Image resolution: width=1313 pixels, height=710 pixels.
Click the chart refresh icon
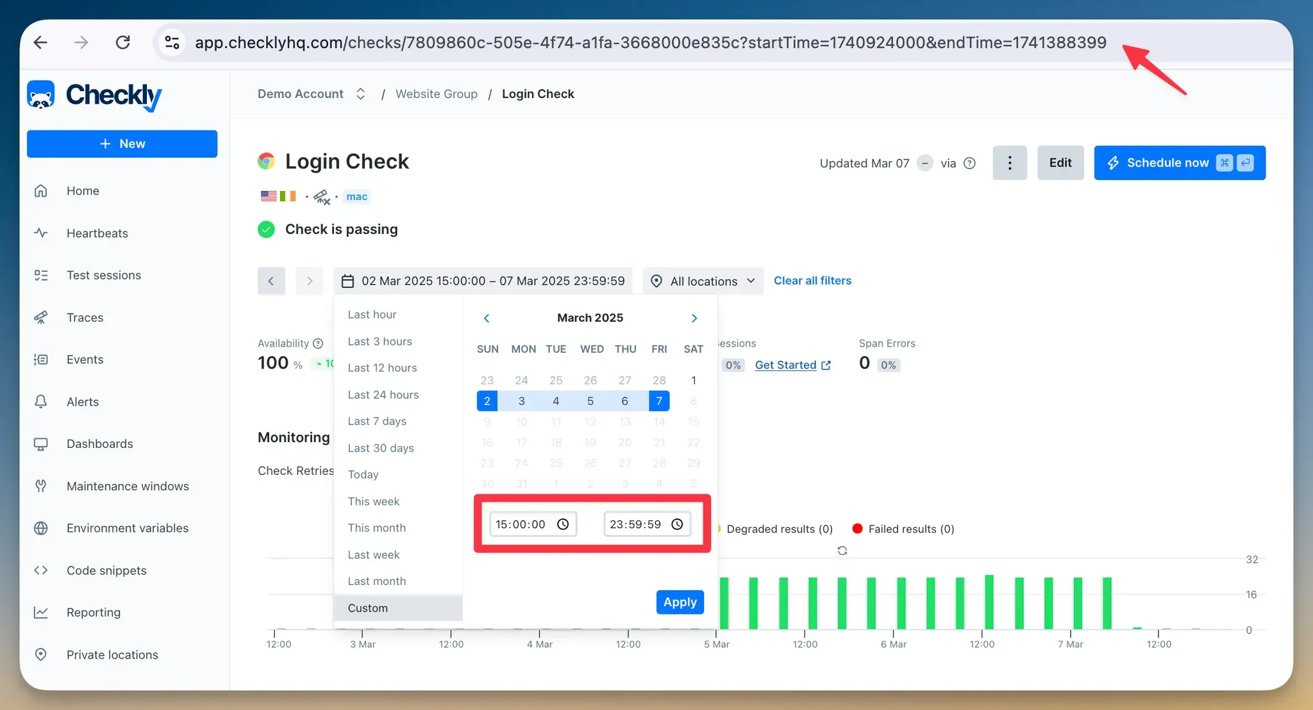842,550
